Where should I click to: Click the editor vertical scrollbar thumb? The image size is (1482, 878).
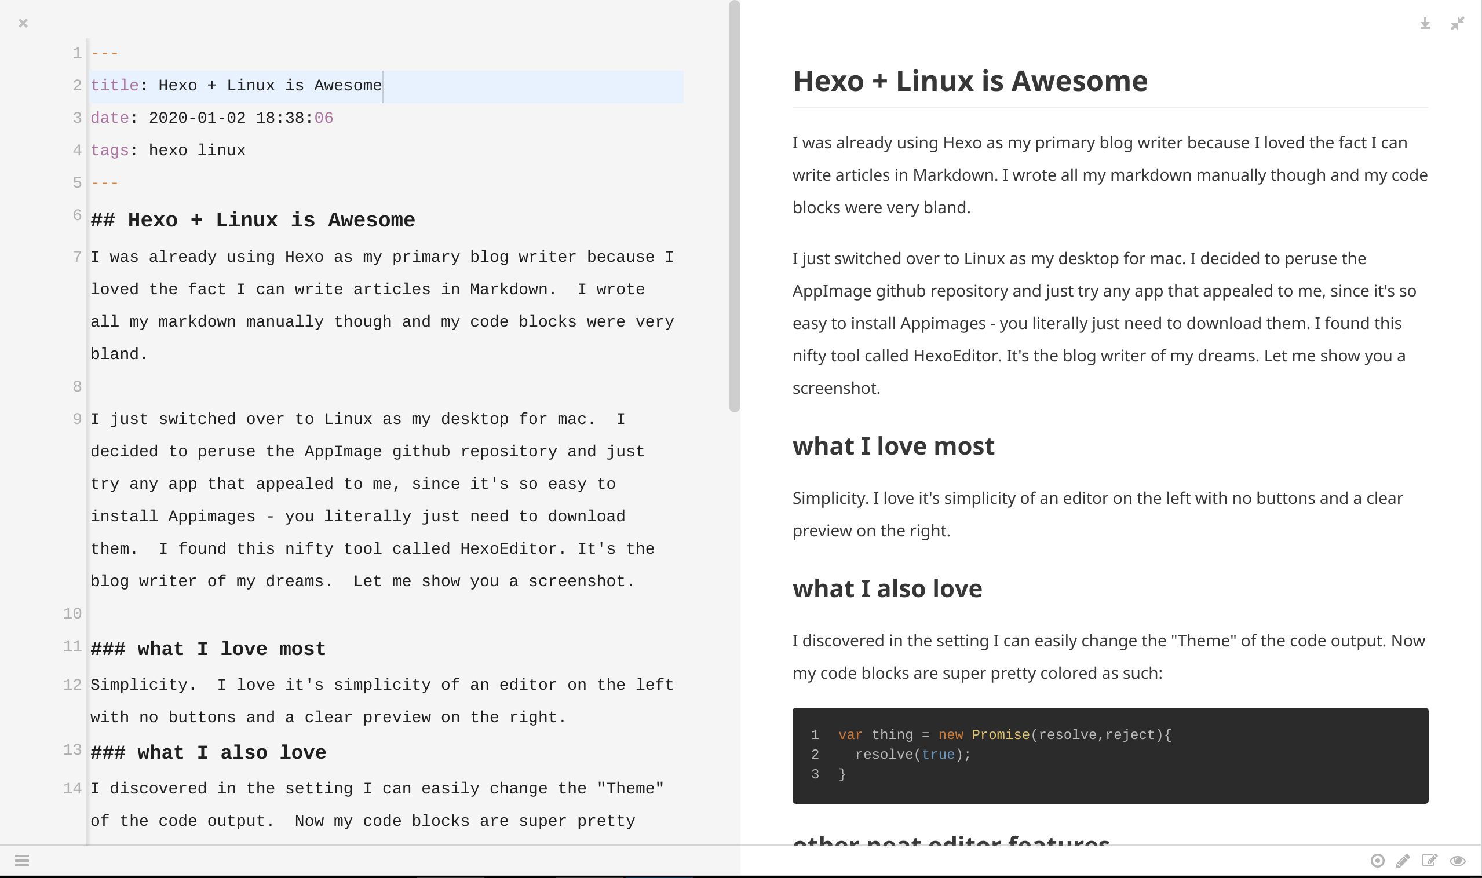[x=735, y=206]
